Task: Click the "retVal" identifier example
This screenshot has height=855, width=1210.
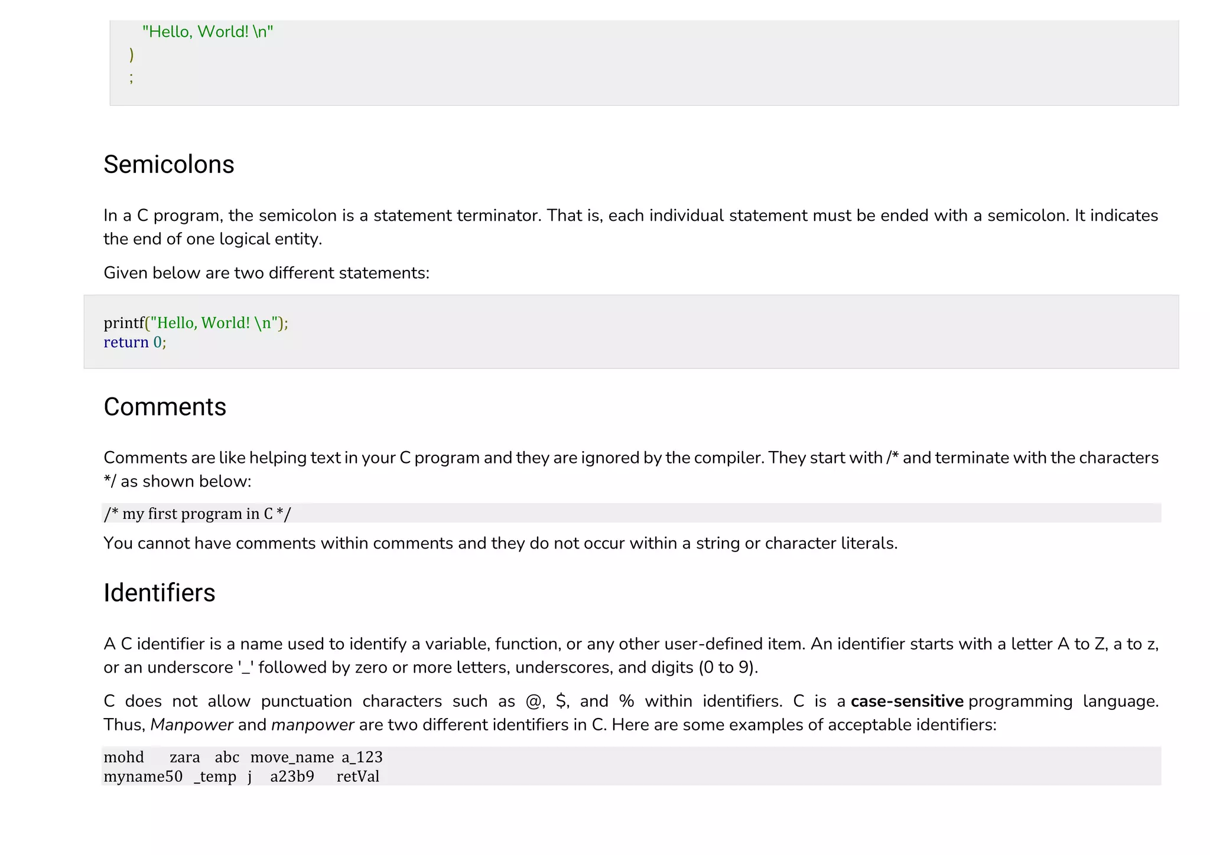Action: click(x=358, y=777)
